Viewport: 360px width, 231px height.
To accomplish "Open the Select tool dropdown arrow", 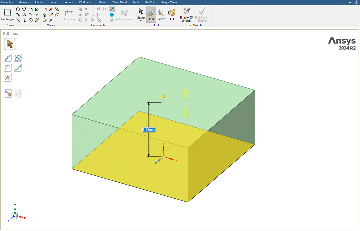I will 141,21.
